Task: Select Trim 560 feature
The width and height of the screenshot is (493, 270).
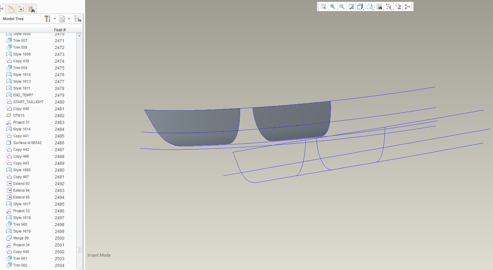Action: pos(20,224)
